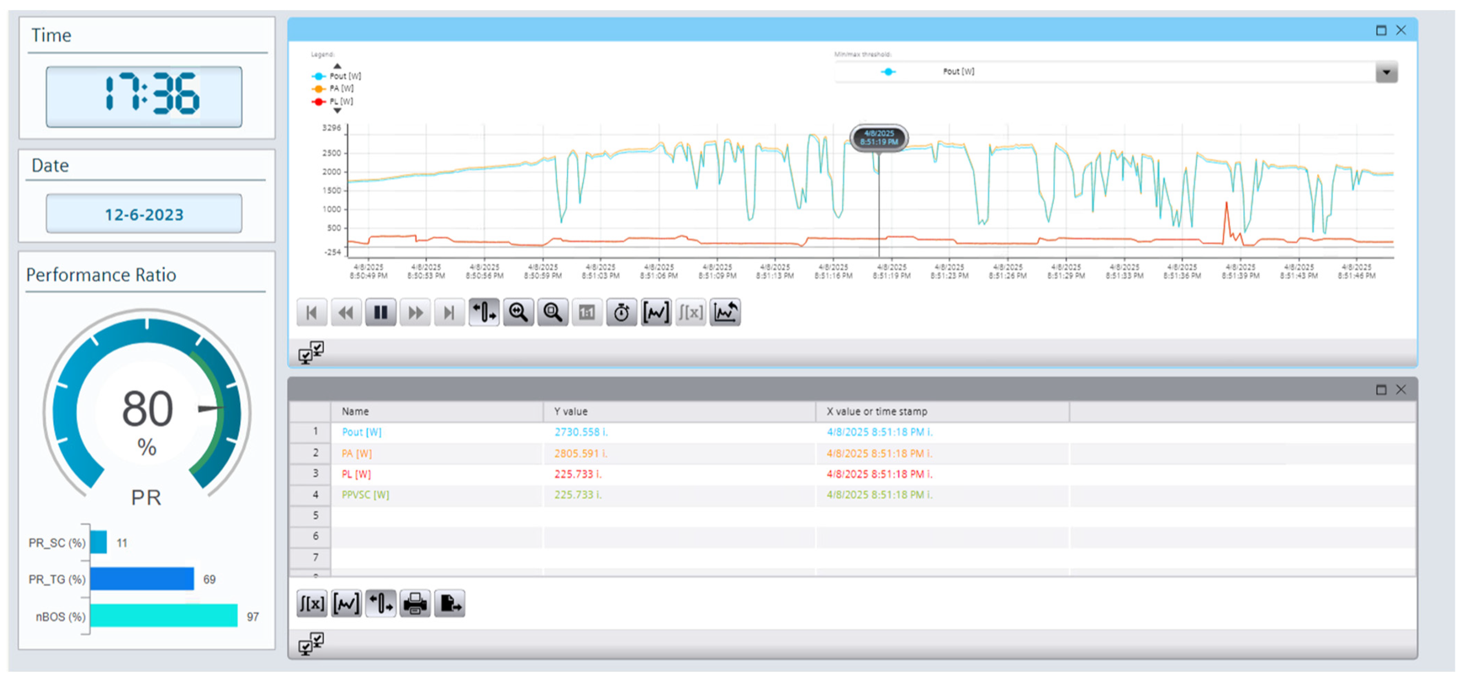This screenshot has height=681, width=1464.
Task: Click ruler timestamp marker 8:51:19 PM
Action: [x=879, y=138]
